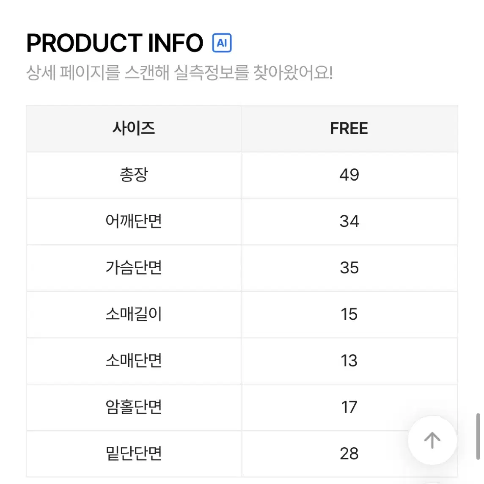Screen dimensions: 484x484
Task: Tap the 가슴단면 row label
Action: (134, 267)
